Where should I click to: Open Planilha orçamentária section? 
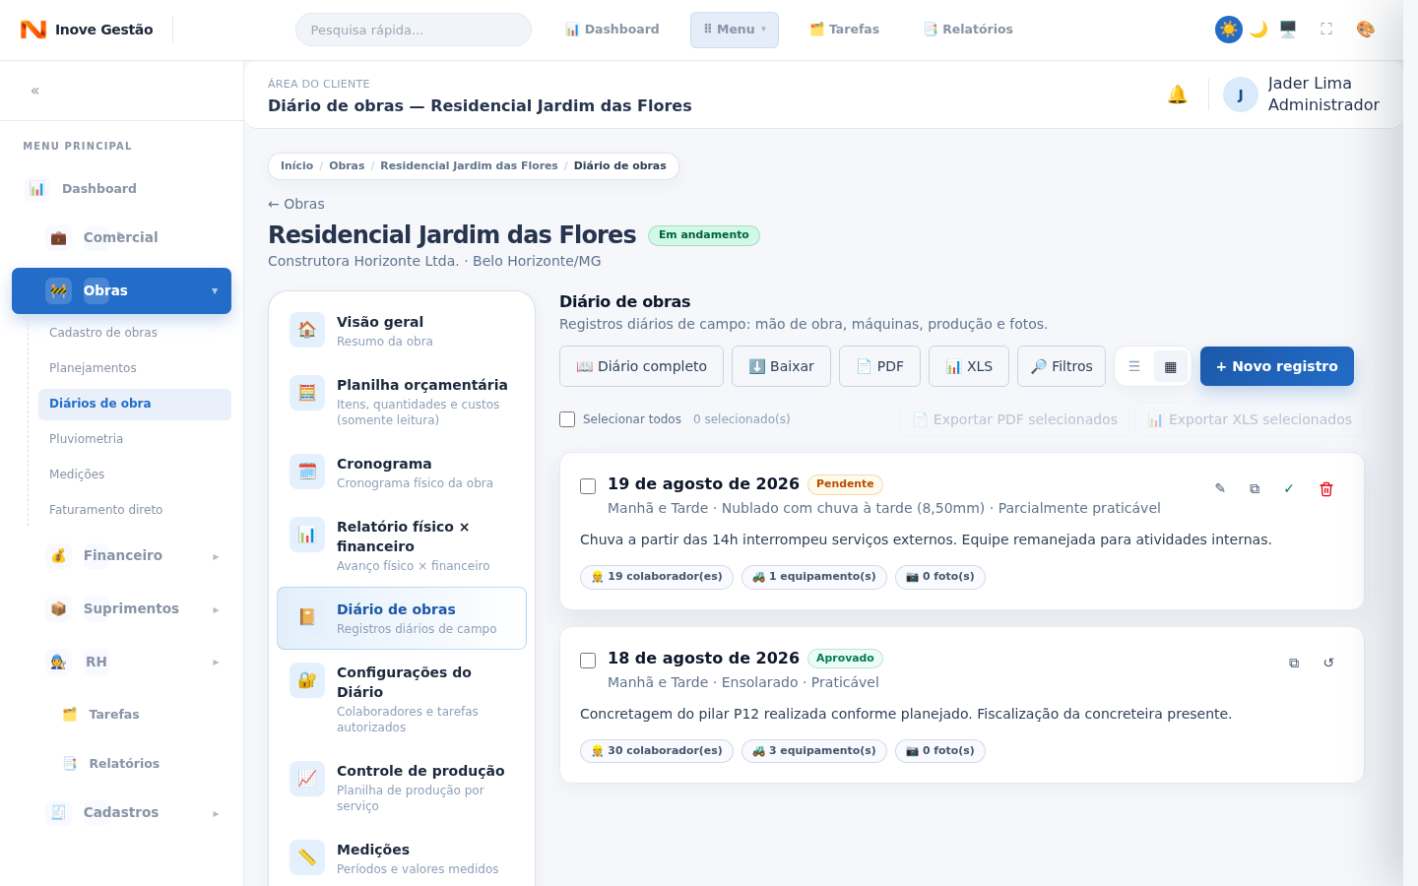[402, 402]
